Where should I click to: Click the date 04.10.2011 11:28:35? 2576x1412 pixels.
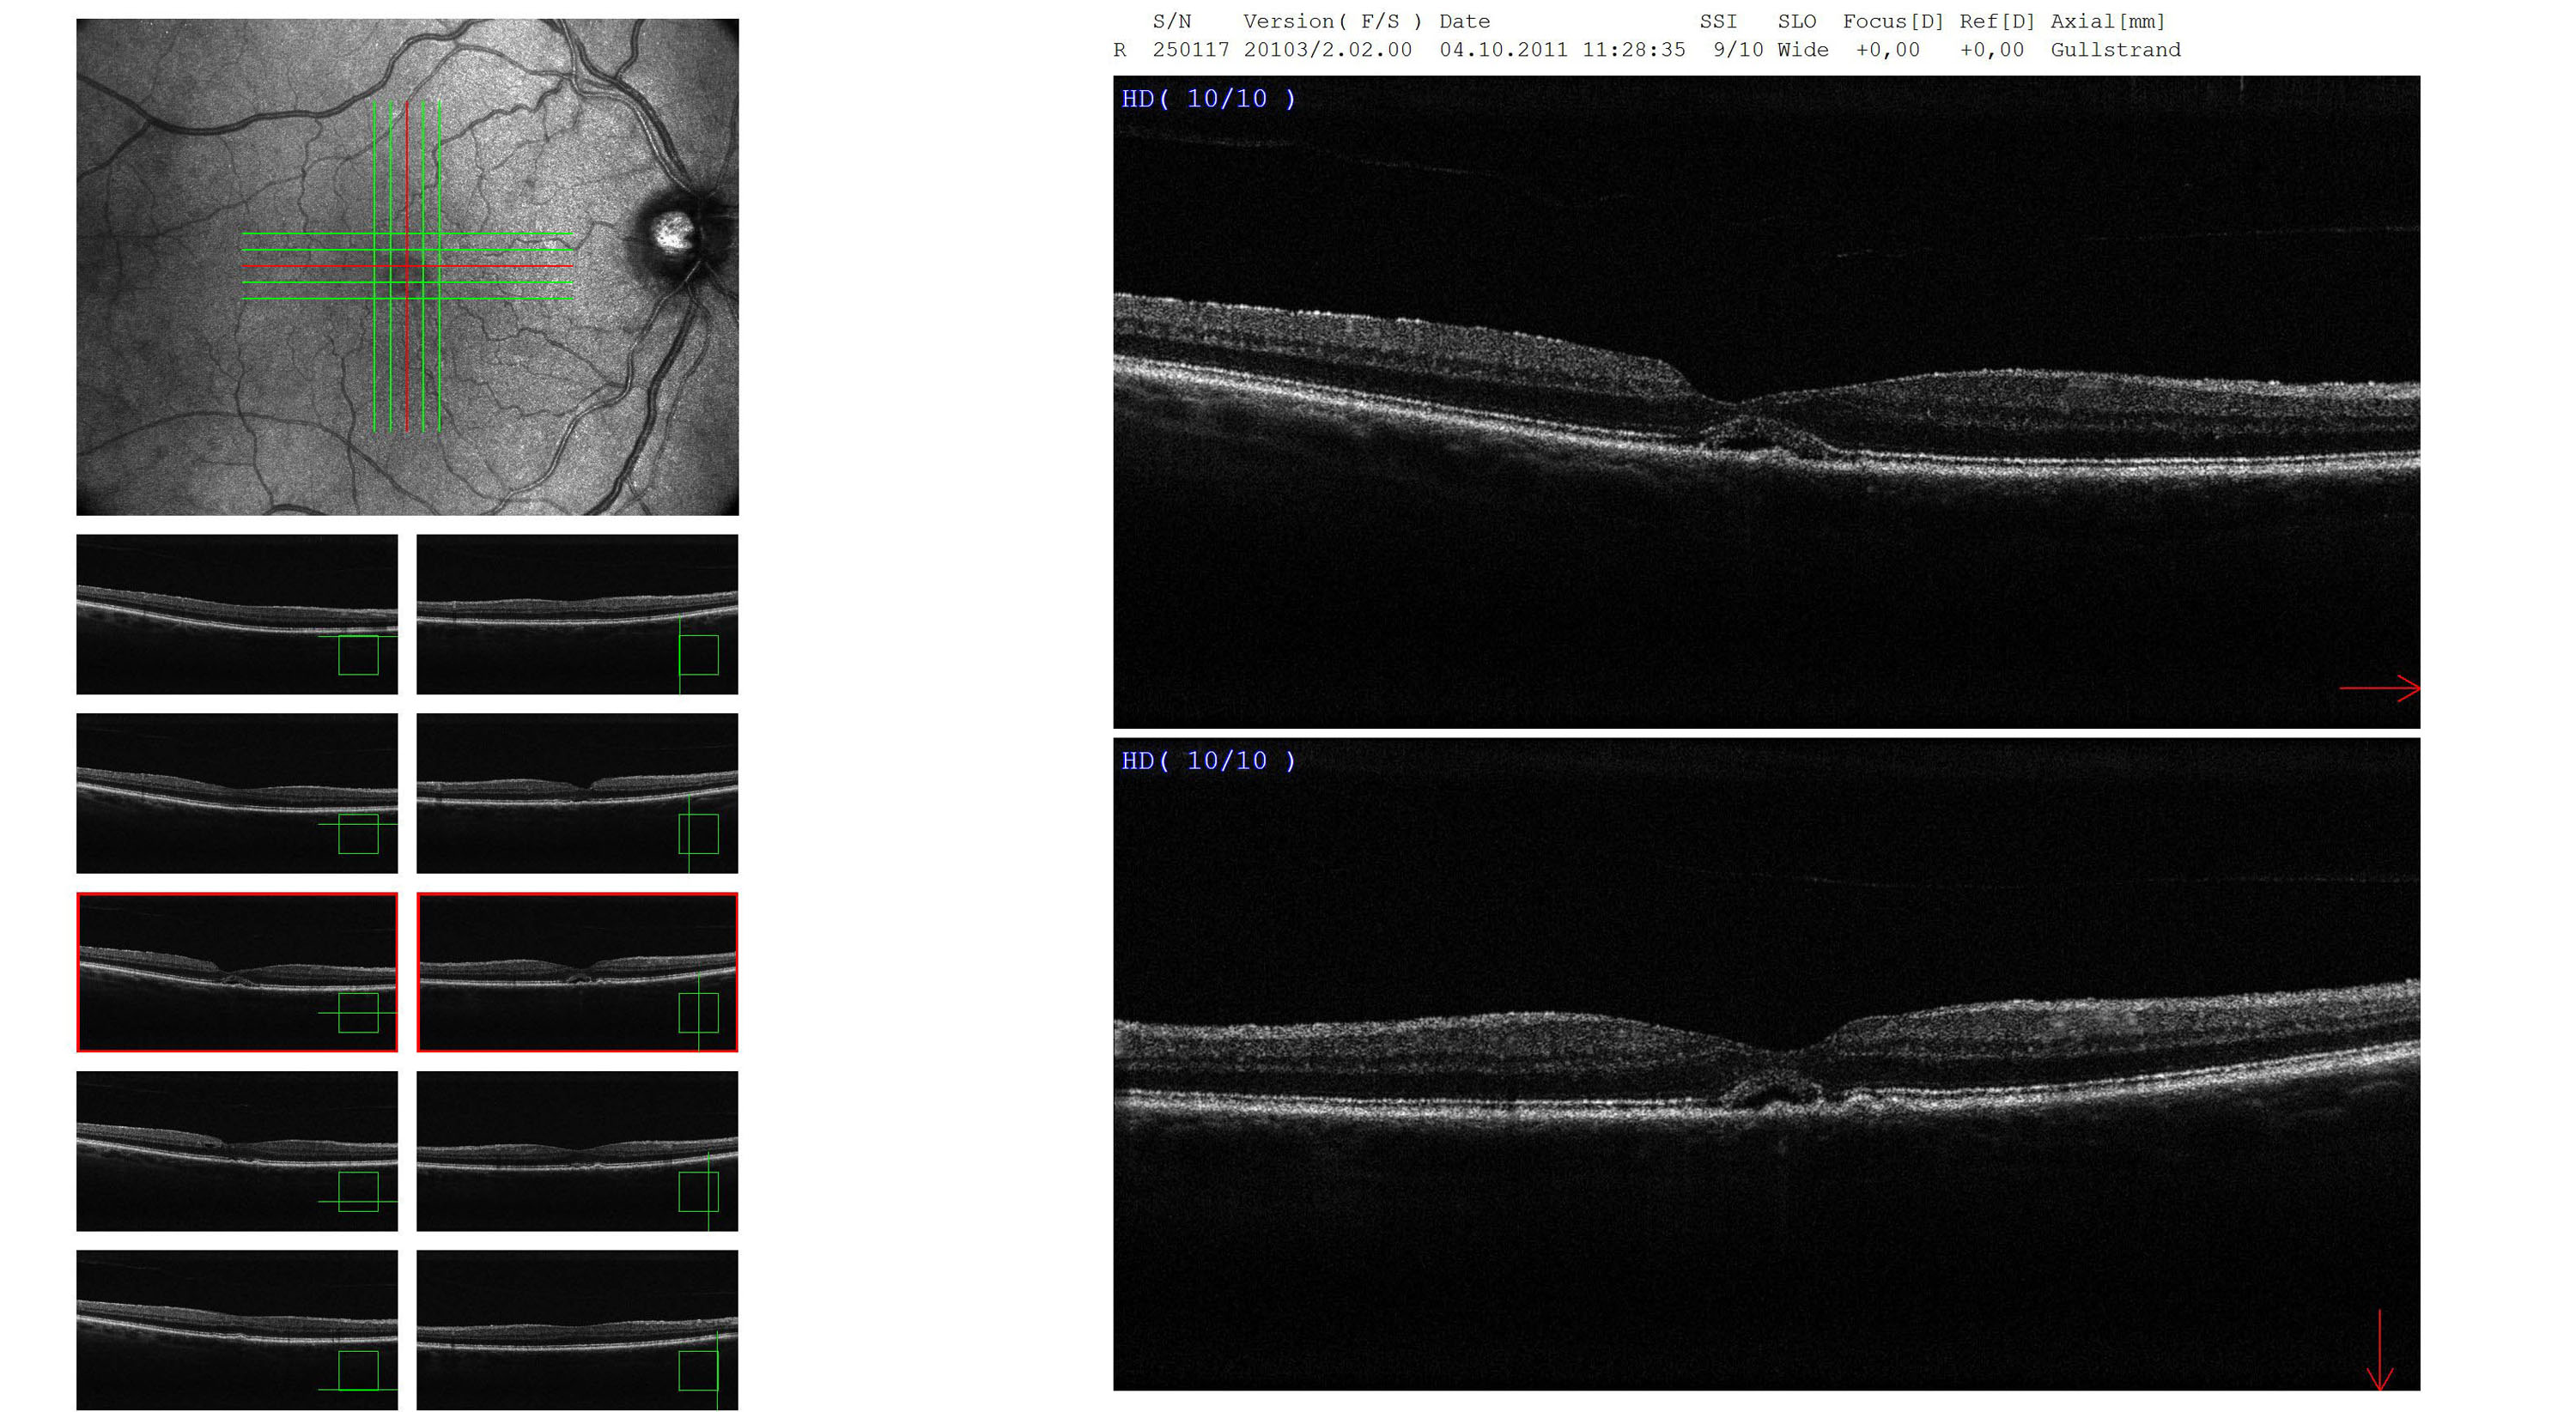tap(1562, 50)
